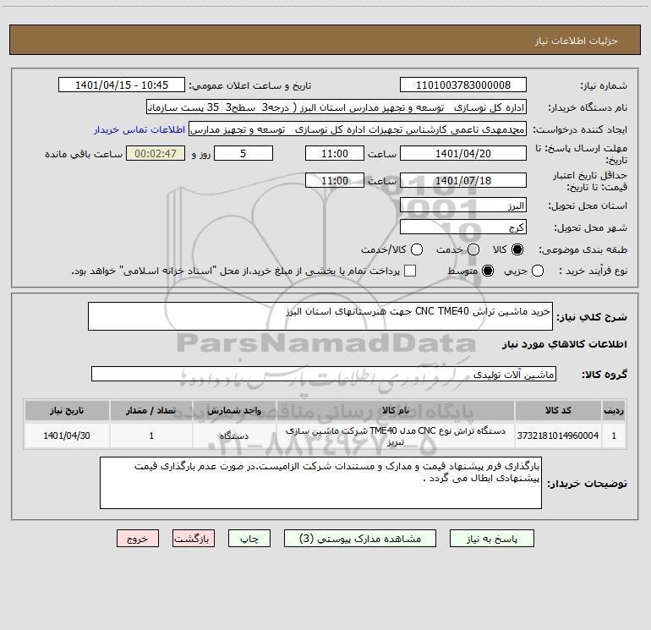
Task: Click the ردیف column header
Action: pyautogui.click(x=614, y=410)
